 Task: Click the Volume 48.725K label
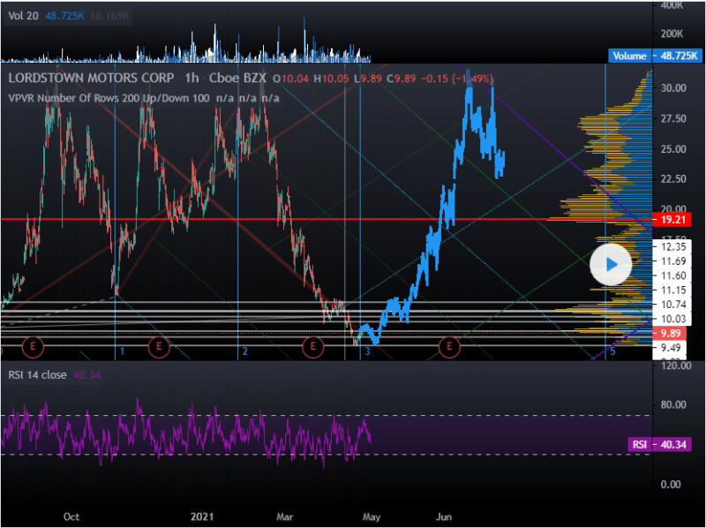point(655,56)
